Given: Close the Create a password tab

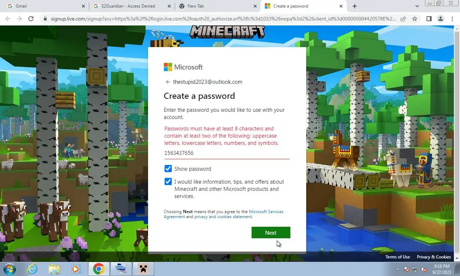Looking at the screenshot, I should click(341, 6).
